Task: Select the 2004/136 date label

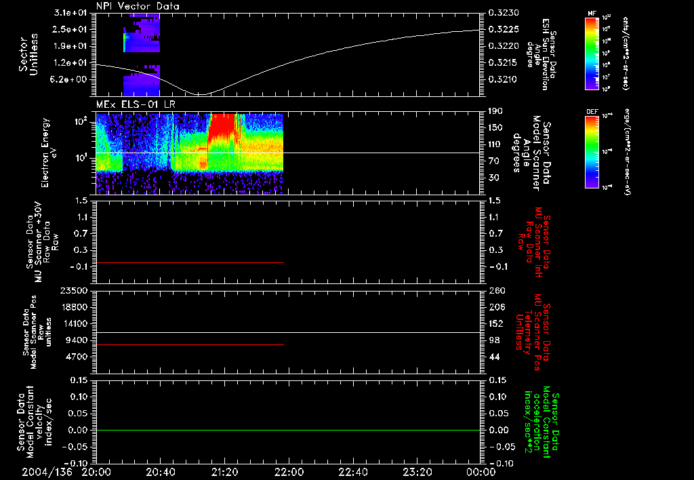Action: 47,472
